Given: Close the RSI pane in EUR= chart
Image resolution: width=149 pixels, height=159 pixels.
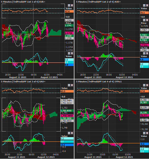Looking at the screenshot, I should point(72,5).
